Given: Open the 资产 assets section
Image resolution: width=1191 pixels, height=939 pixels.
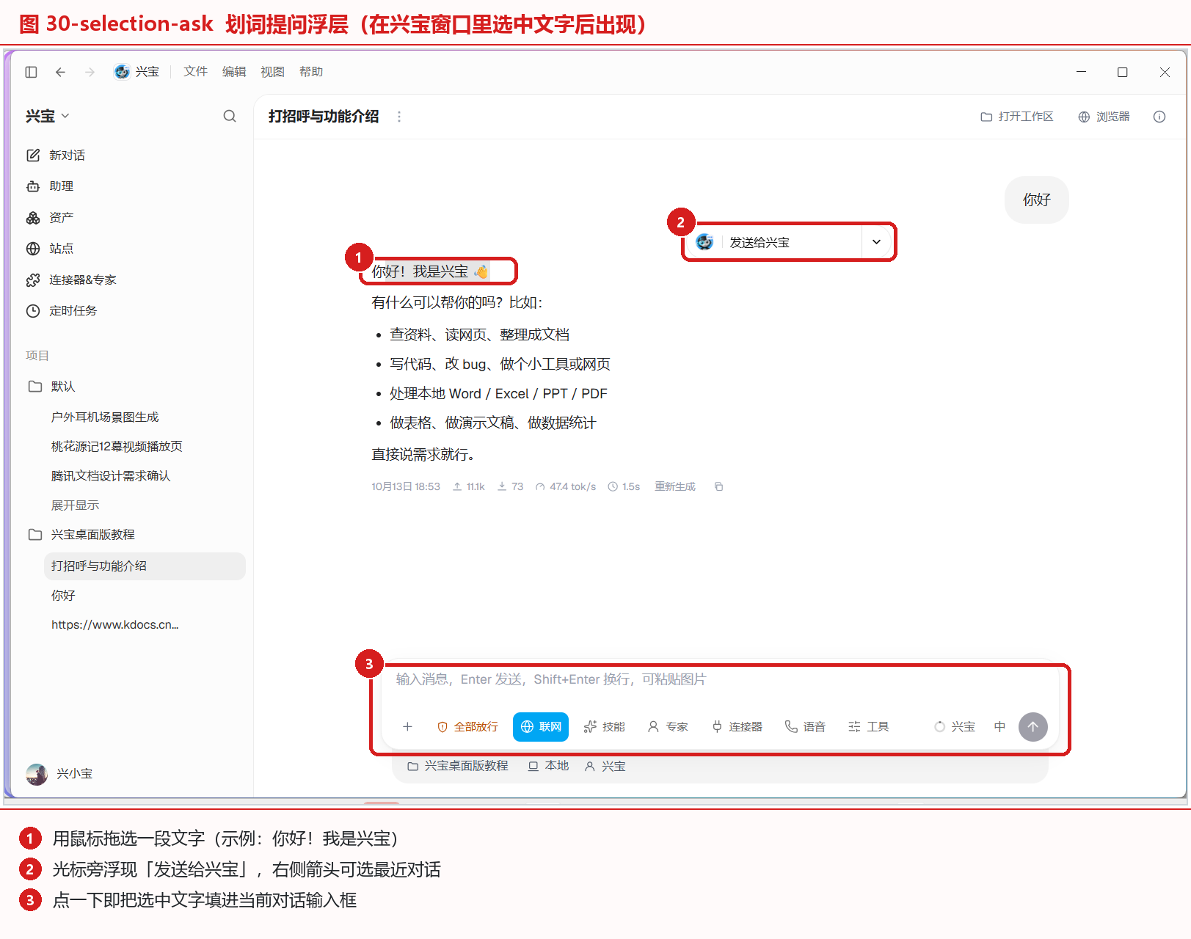Looking at the screenshot, I should click(x=50, y=218).
